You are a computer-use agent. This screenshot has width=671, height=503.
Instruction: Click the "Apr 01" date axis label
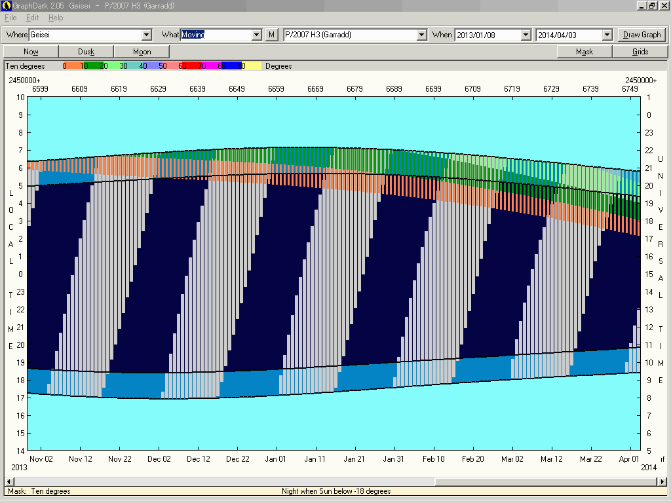click(629, 459)
